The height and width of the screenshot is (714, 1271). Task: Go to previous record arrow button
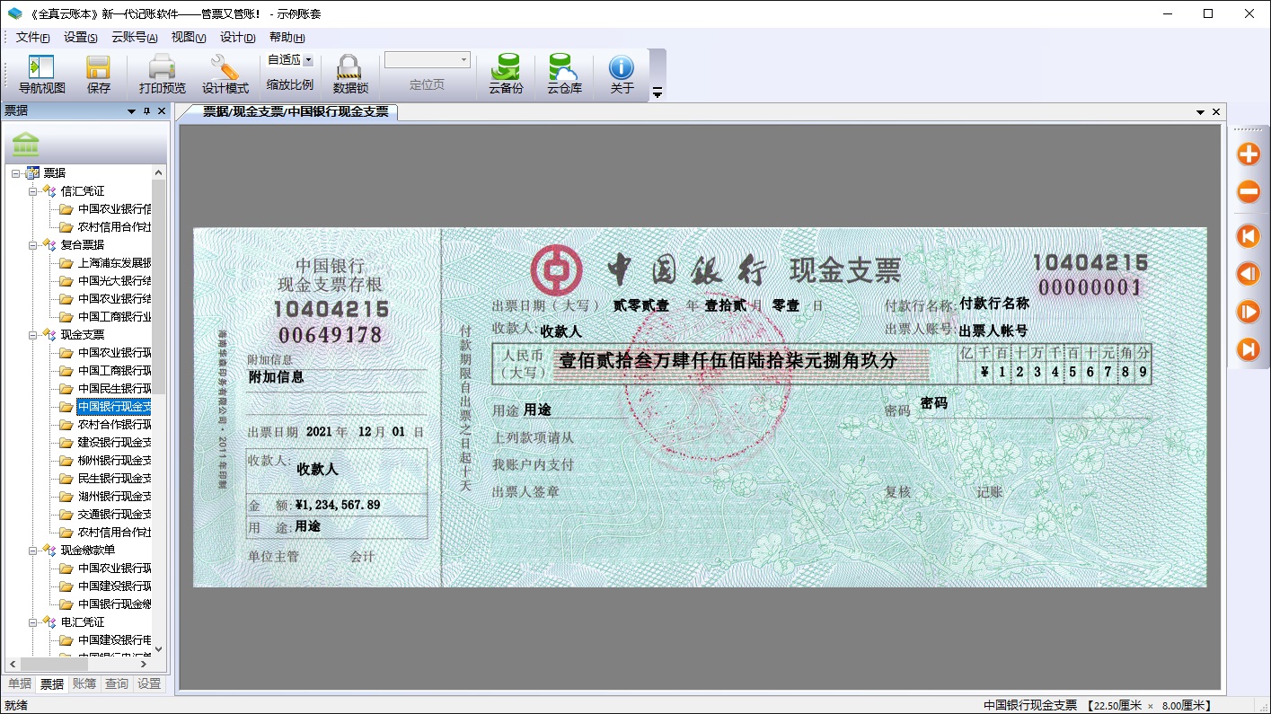point(1249,274)
